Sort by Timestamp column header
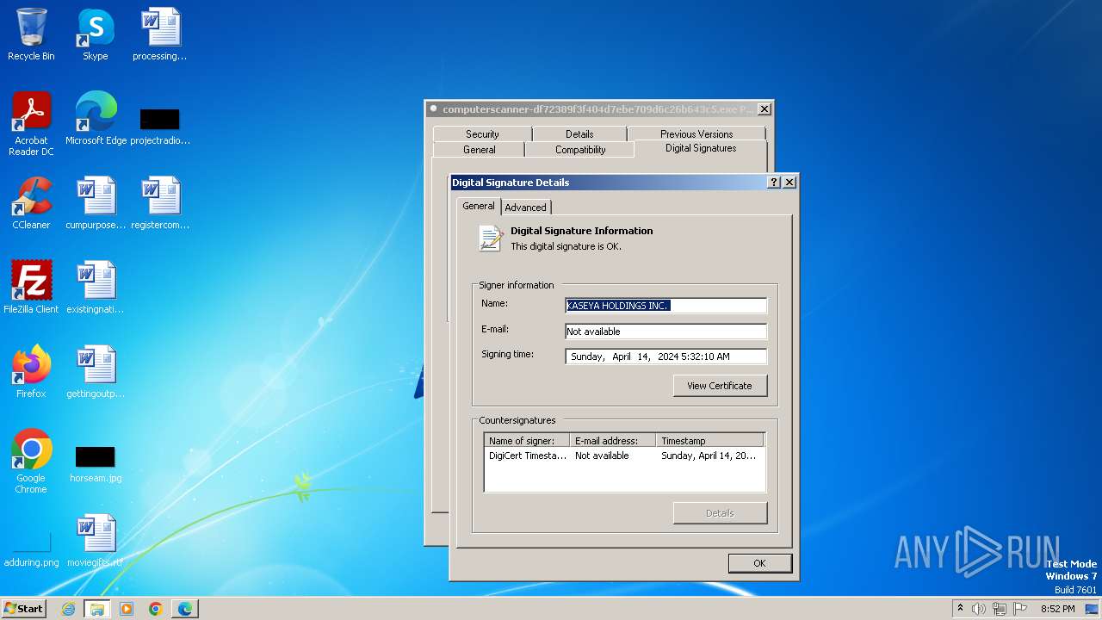 pos(709,441)
